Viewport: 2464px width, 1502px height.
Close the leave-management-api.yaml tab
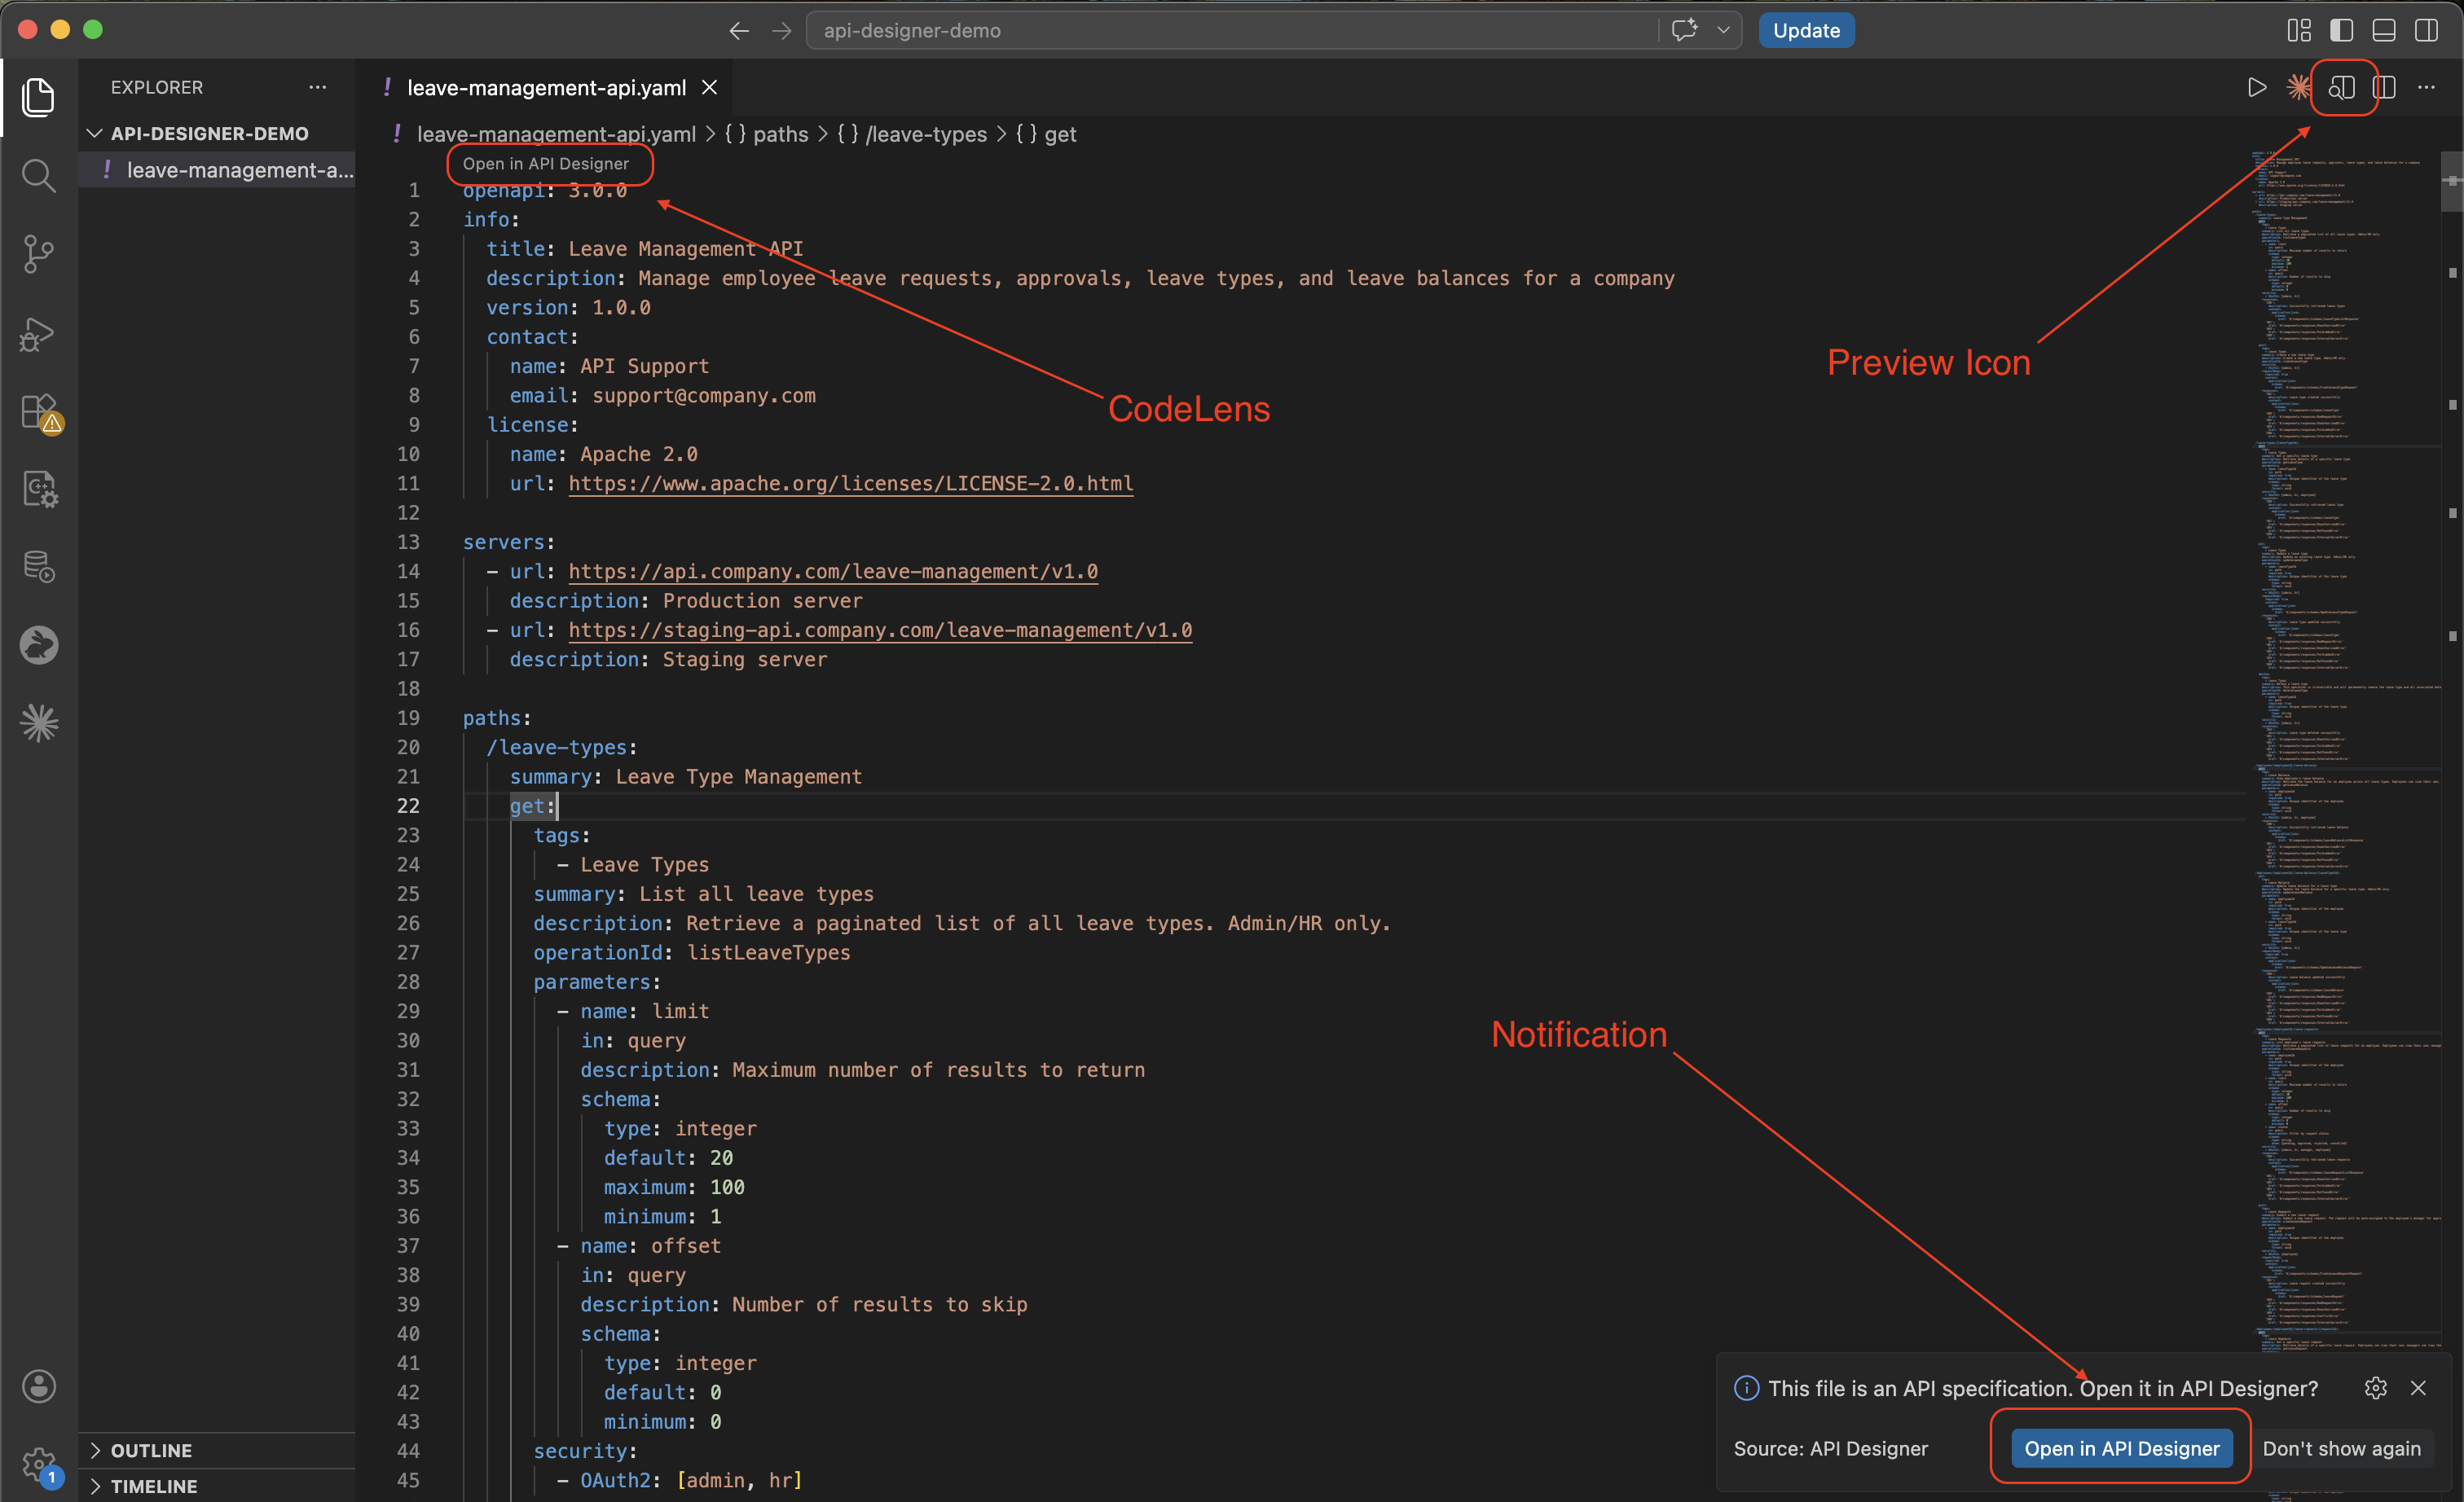709,88
